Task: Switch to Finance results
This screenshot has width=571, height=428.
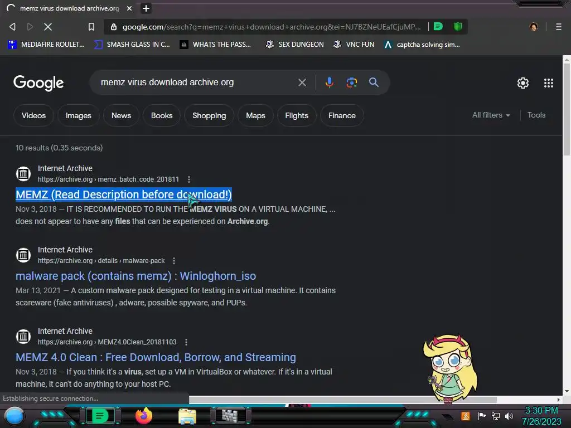Action: pyautogui.click(x=342, y=115)
